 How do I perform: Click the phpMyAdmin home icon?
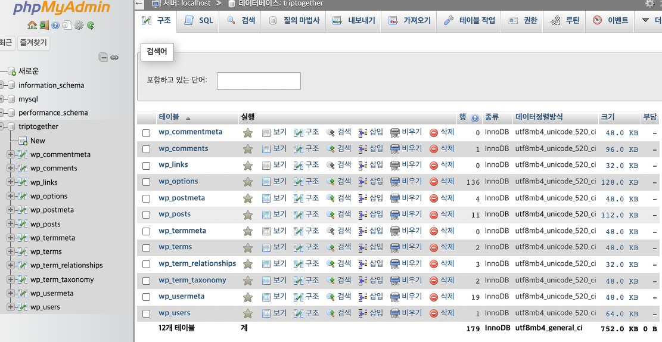[x=32, y=26]
